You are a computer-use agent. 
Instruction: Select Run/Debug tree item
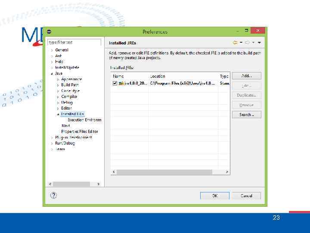65,143
